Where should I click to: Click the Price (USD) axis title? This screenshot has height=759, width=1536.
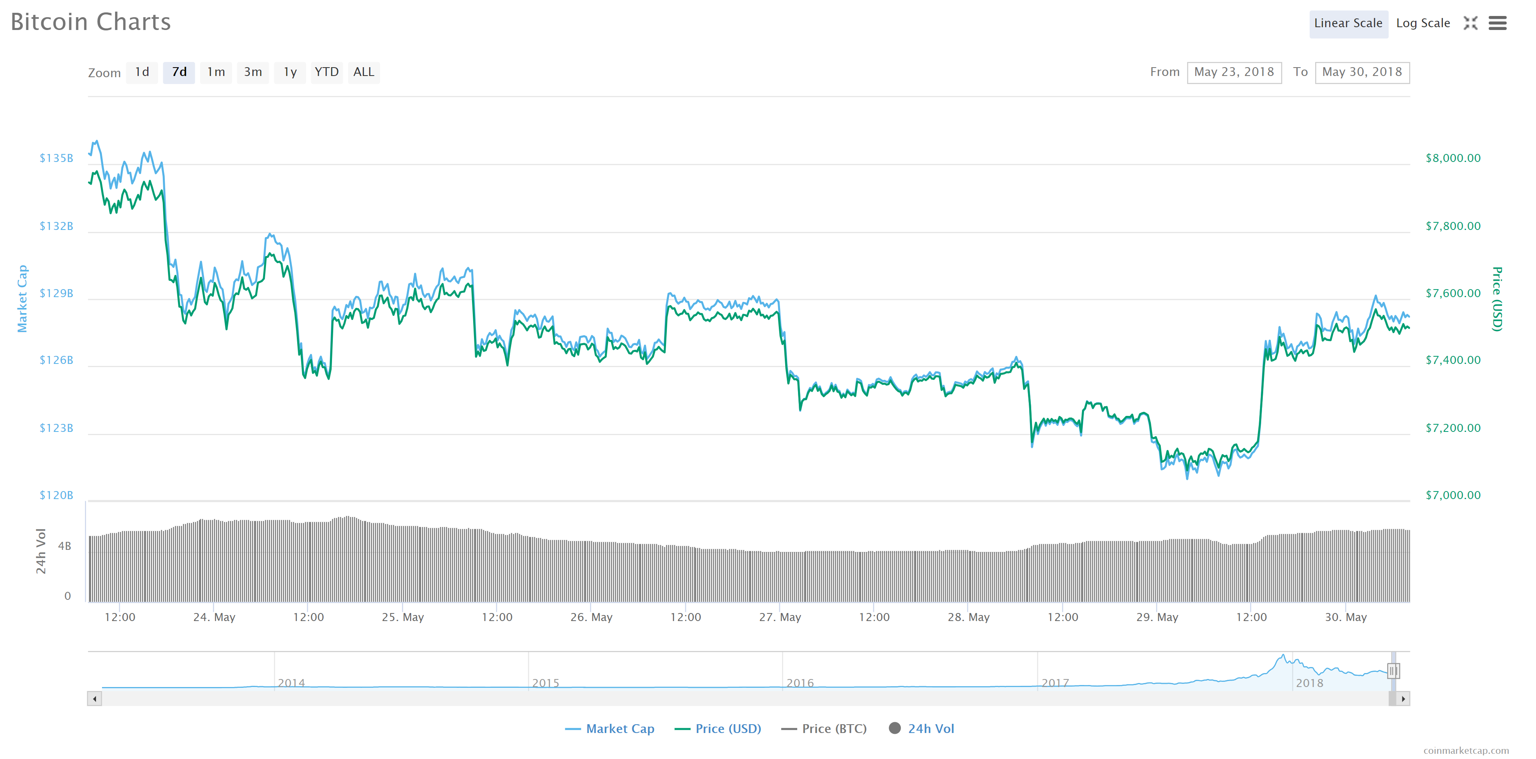[1497, 299]
